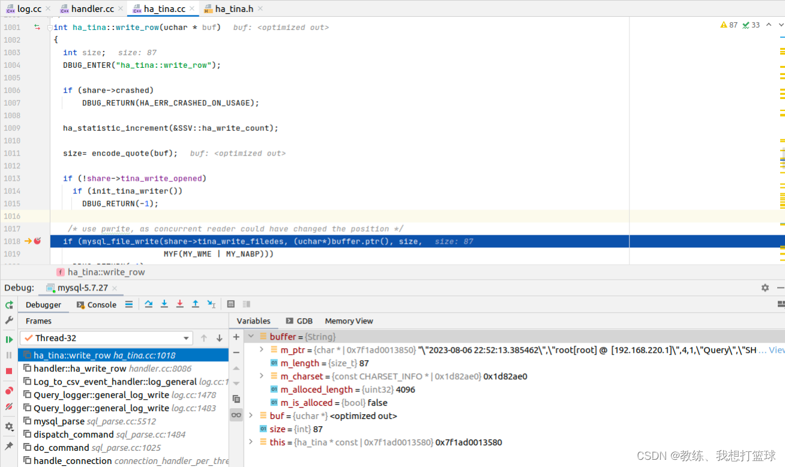Open Thread-32 thread selector dropdown
Viewport: 785px width, 467px height.
(x=106, y=338)
